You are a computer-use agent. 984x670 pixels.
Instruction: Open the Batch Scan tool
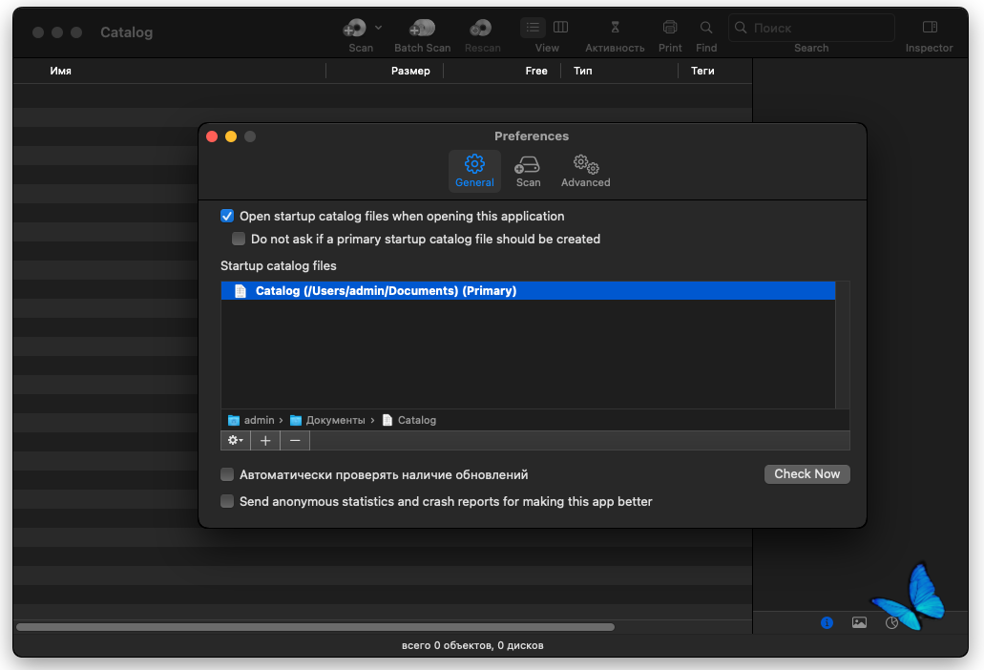pos(421,27)
